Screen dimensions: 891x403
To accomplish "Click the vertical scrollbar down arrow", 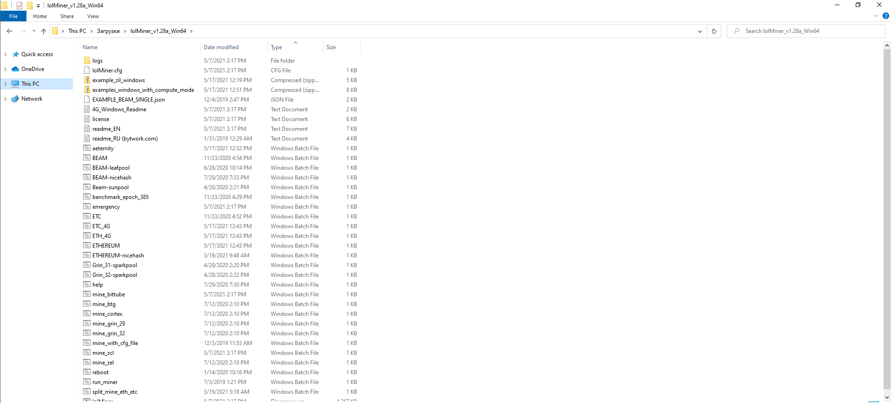I will [x=887, y=397].
